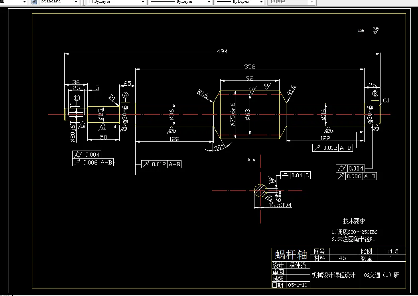The height and width of the screenshot is (296, 418).
Task: Select the 50 dimension text
Action: click(x=103, y=137)
